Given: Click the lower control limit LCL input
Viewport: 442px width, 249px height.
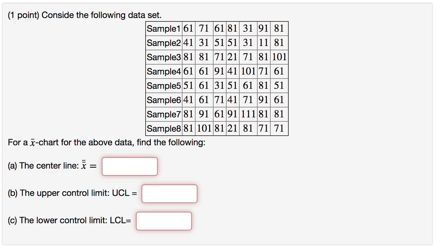Looking at the screenshot, I should [164, 221].
